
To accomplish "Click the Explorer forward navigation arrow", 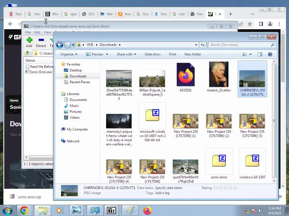I will (x=67, y=45).
